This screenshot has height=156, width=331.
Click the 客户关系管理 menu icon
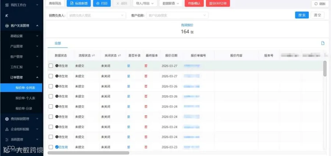point(7,26)
